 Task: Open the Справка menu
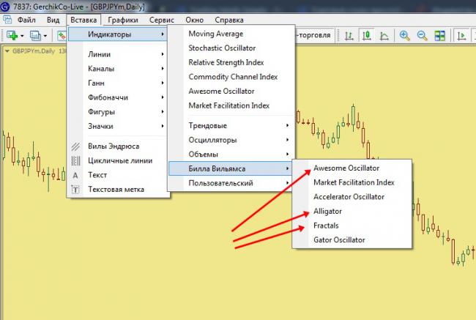[x=229, y=20]
